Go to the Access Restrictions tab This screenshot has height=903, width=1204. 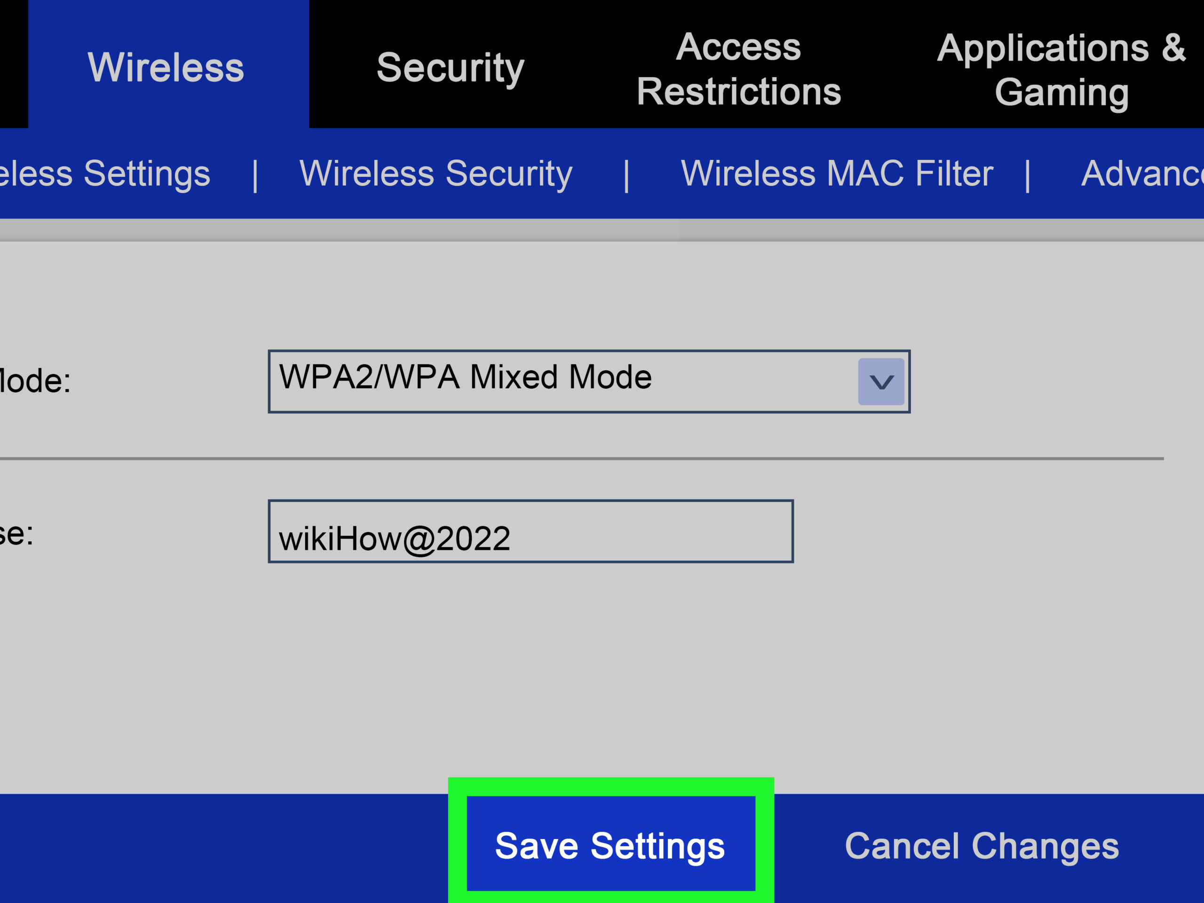[x=738, y=69]
